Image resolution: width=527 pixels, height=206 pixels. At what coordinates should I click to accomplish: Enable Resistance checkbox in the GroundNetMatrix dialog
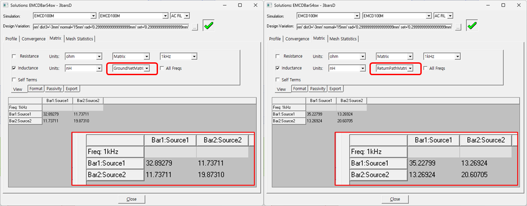click(x=14, y=57)
